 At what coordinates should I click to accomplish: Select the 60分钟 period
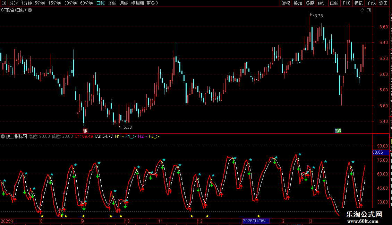(86, 3)
